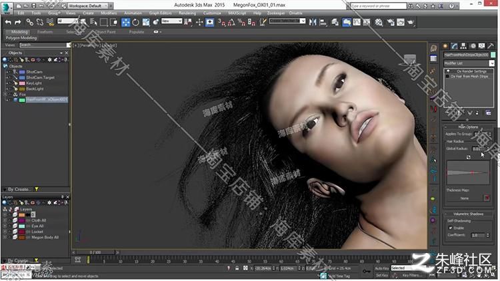
Task: Click the Undo arrow in the main toolbar
Action: coord(8,22)
